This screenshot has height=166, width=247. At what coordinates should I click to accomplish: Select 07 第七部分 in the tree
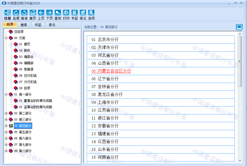click(x=23, y=145)
